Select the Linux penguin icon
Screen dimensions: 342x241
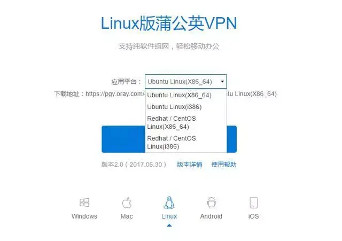pos(169,203)
